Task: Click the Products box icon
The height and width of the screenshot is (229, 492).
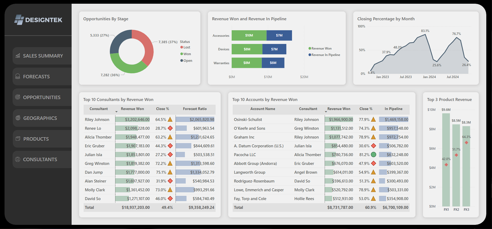Action: click(x=18, y=139)
